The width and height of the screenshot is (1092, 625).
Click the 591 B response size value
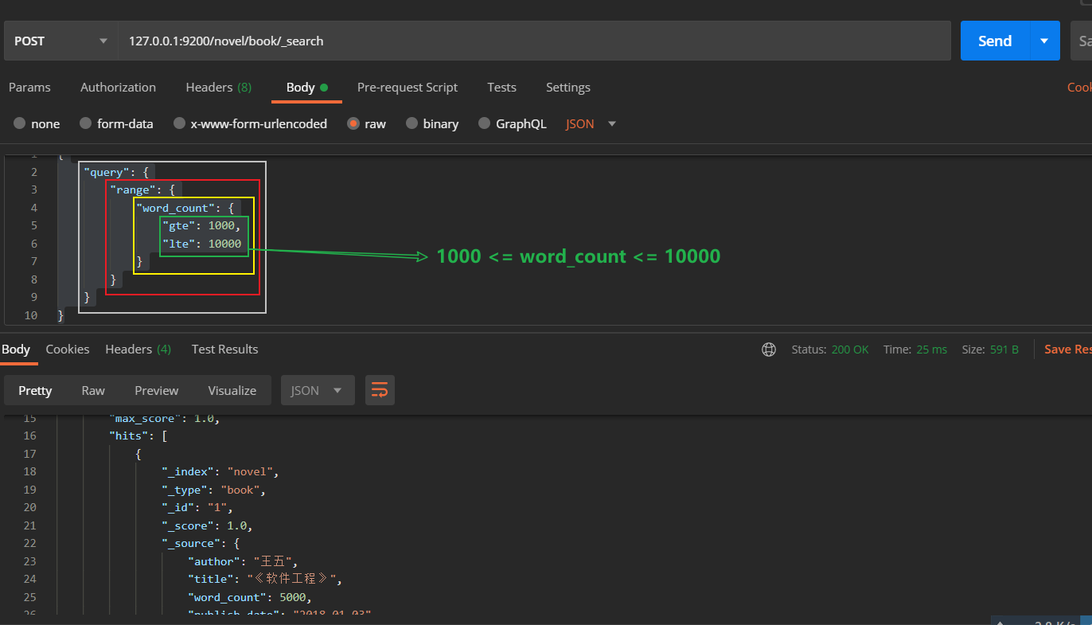pos(1004,350)
